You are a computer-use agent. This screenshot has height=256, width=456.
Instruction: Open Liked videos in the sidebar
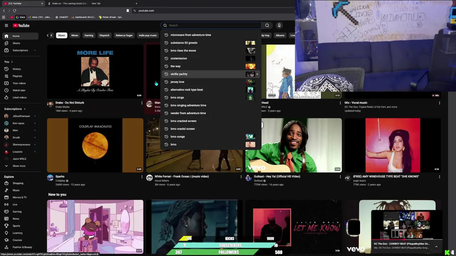[x=20, y=97]
